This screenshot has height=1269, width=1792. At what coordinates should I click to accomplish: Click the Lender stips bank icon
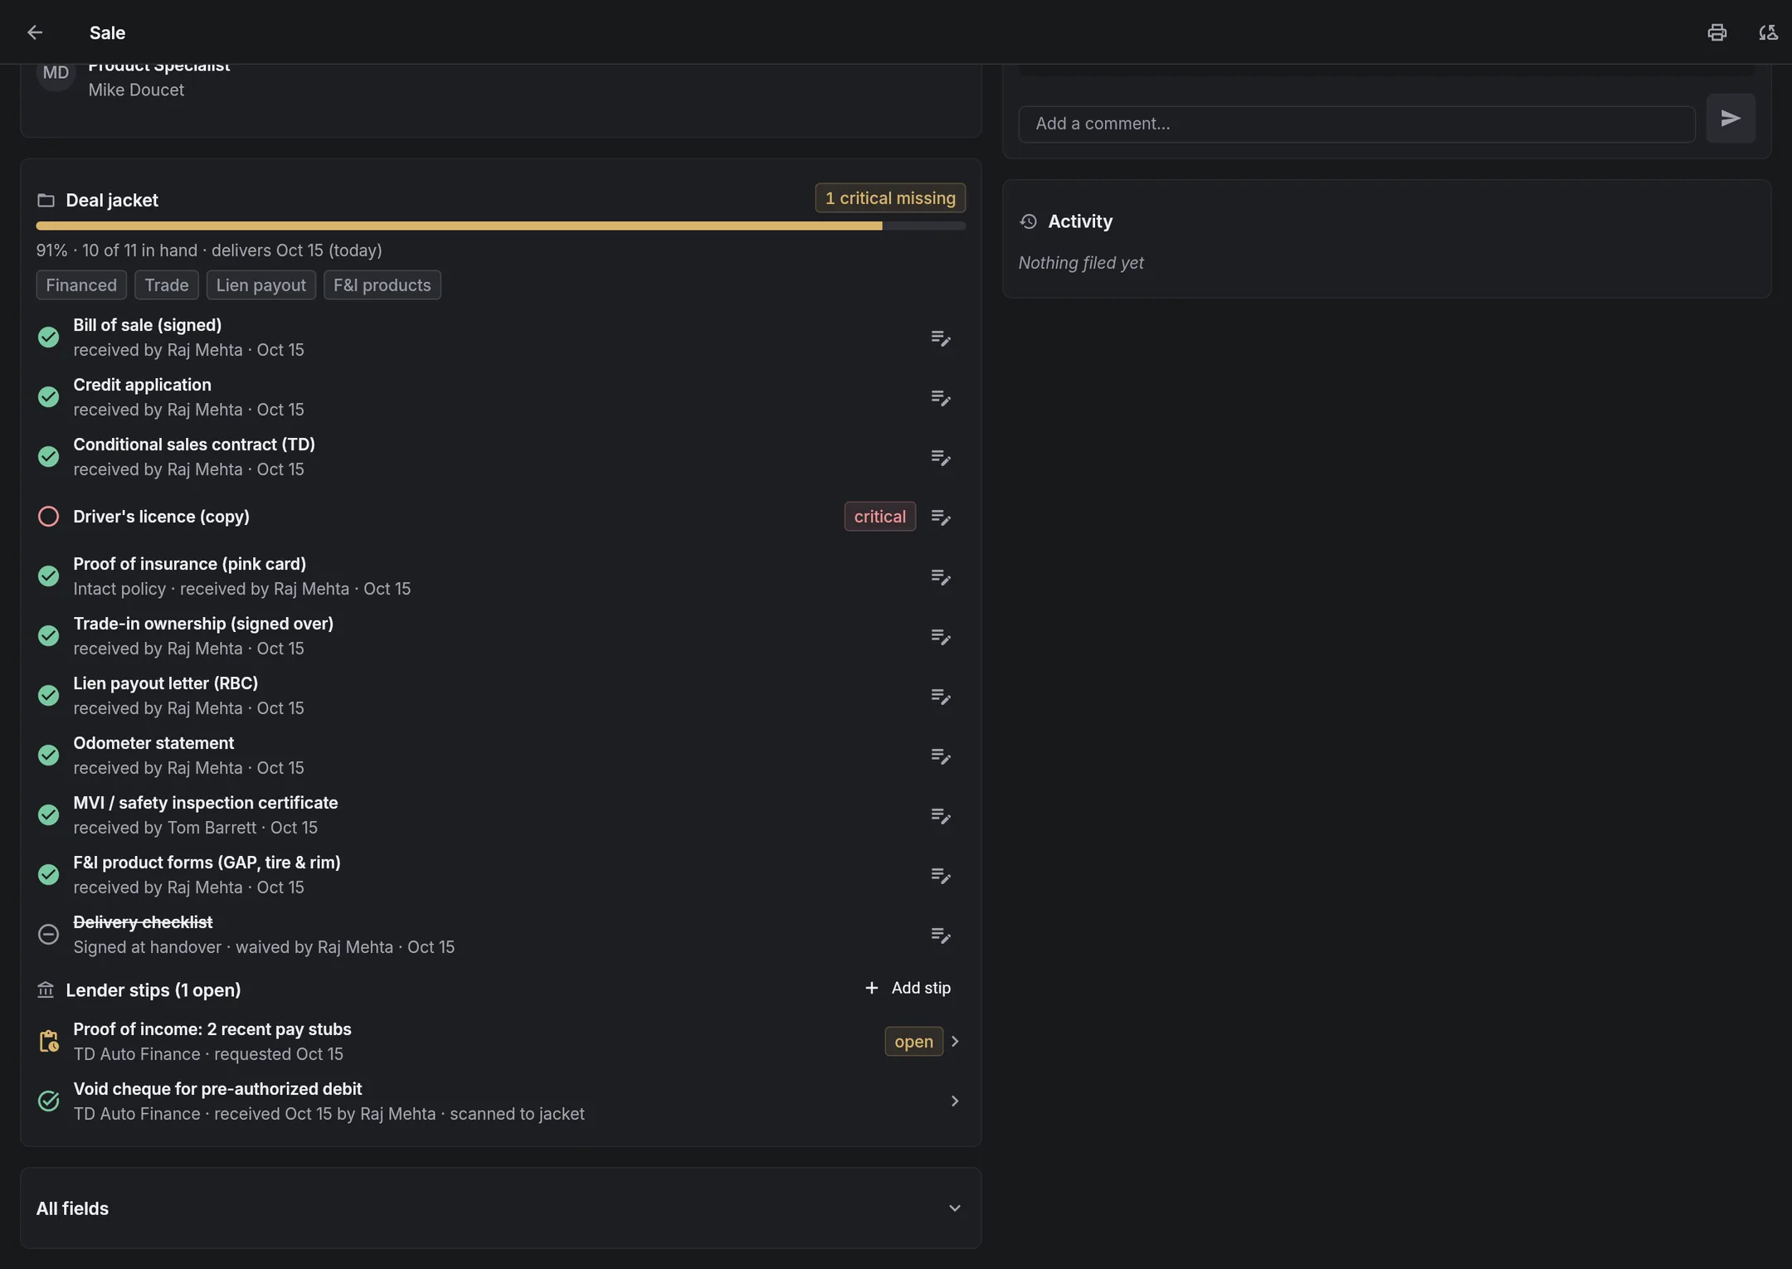[x=46, y=990]
